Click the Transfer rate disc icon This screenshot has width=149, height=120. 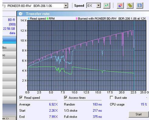[21, 14]
